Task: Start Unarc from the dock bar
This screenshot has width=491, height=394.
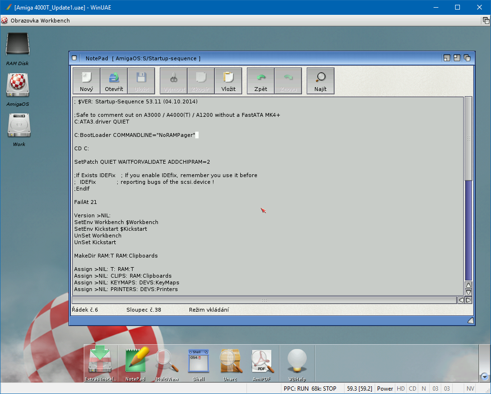Action: point(230,362)
